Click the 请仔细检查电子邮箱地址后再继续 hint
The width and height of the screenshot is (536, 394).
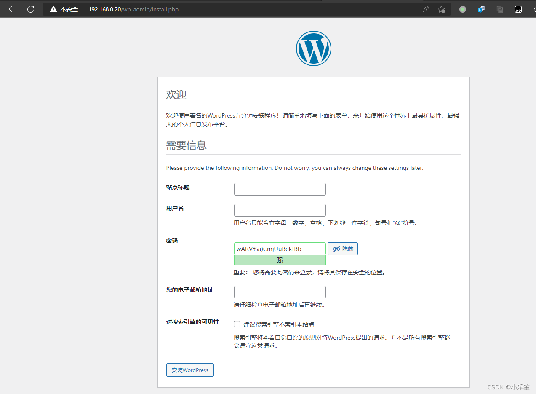point(280,305)
